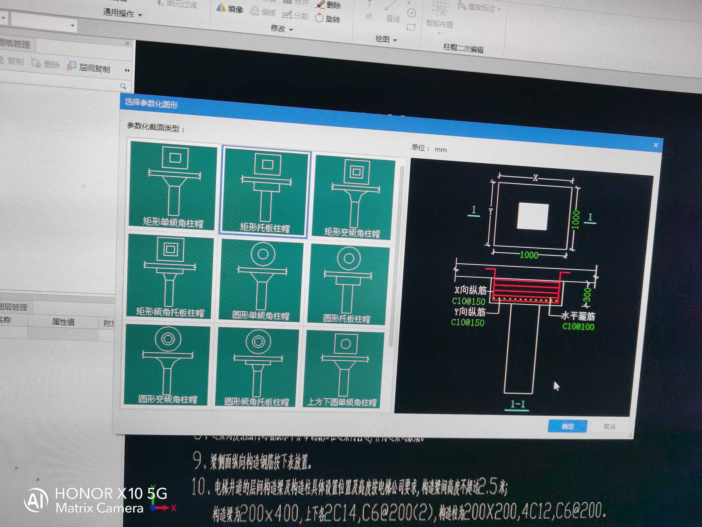Viewport: 702px width, 527px height.
Task: Open the 查改标注 dropdown arrow
Action: (500, 9)
